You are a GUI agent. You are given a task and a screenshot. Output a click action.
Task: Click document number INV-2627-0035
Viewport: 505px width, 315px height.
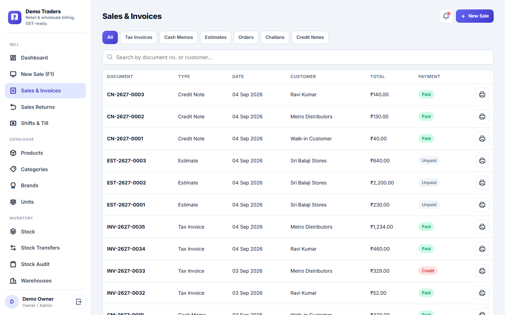pyautogui.click(x=126, y=227)
